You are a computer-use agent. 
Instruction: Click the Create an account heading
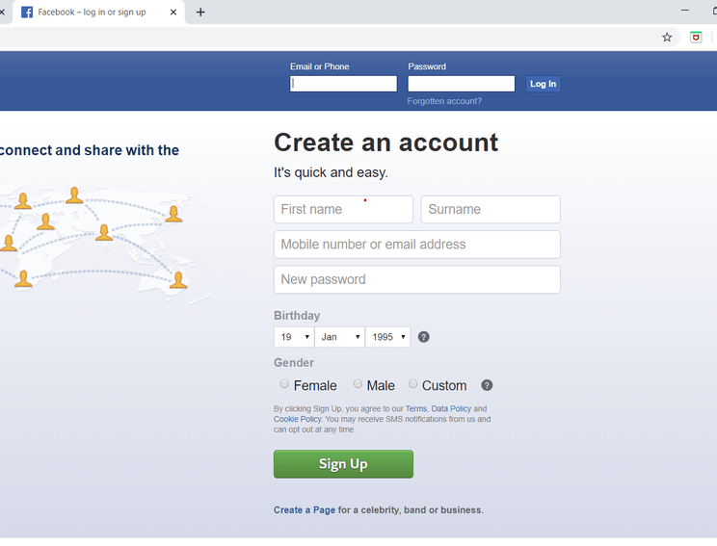(x=385, y=143)
